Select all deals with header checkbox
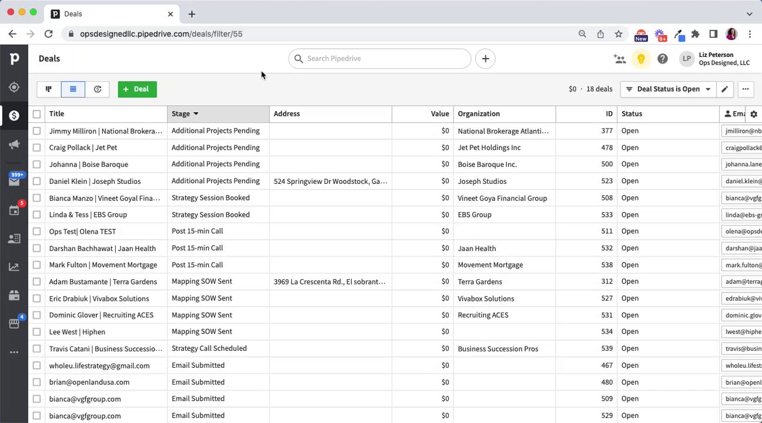The height and width of the screenshot is (423, 762). coord(36,114)
